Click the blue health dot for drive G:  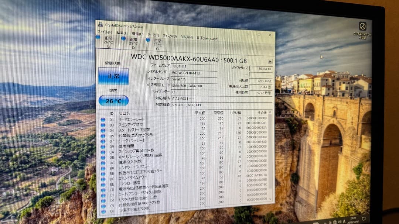point(148,41)
